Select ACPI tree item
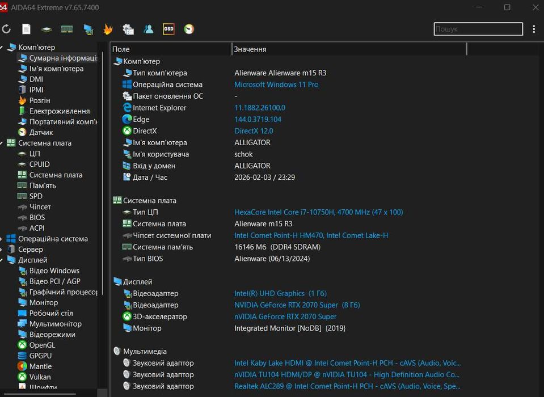This screenshot has width=544, height=397. point(31,228)
